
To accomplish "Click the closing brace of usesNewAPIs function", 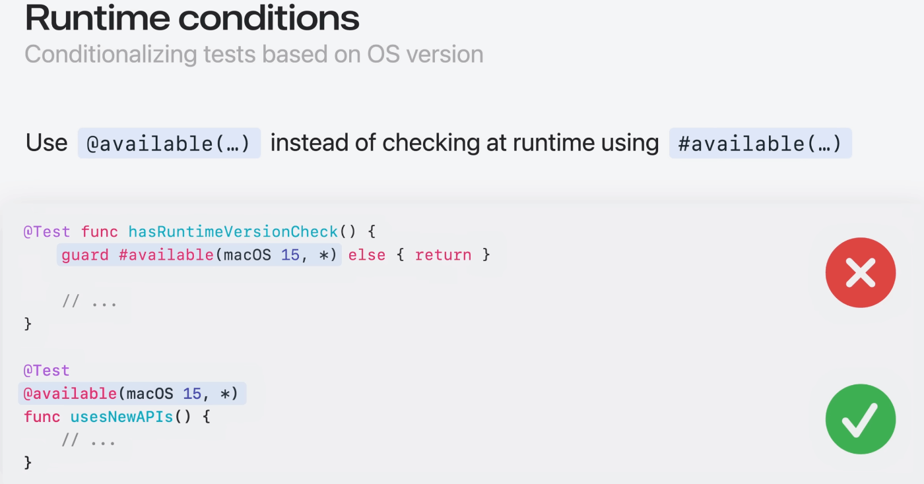I will pos(28,462).
